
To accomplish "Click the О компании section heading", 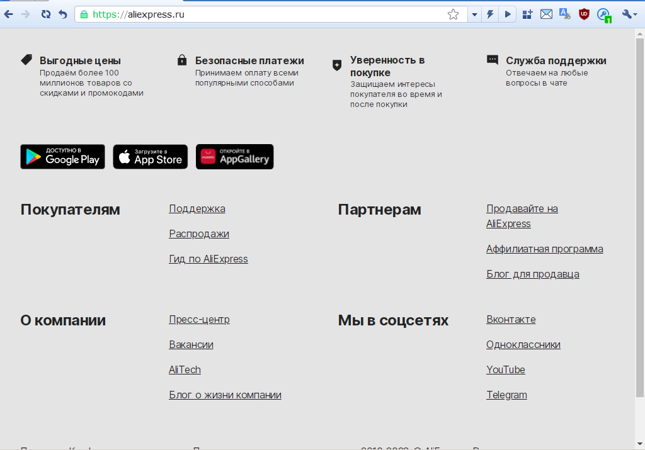I will click(63, 320).
